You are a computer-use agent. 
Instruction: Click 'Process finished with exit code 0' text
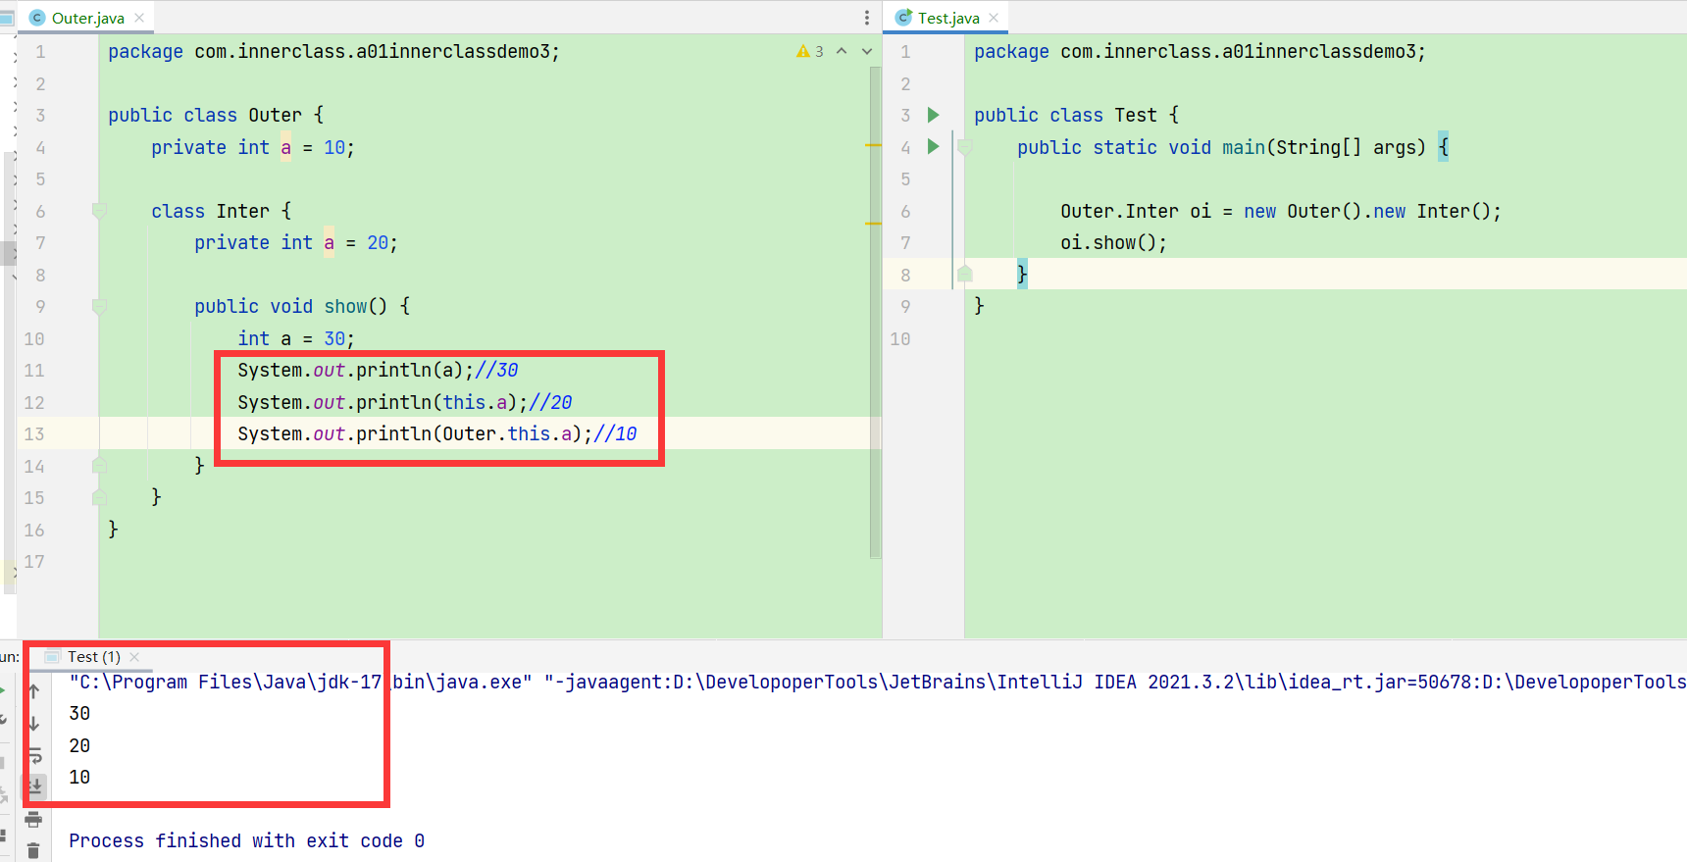(x=246, y=840)
